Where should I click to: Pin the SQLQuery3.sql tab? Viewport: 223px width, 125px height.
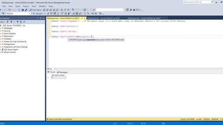coord(82,18)
